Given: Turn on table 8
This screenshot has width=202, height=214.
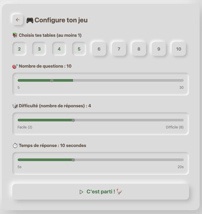Looking at the screenshot, I should pos(139,49).
